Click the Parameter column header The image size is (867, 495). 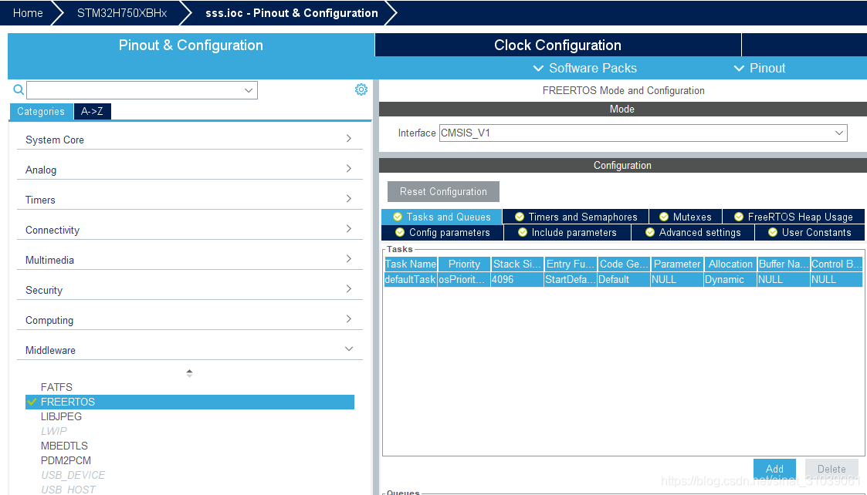click(x=677, y=264)
